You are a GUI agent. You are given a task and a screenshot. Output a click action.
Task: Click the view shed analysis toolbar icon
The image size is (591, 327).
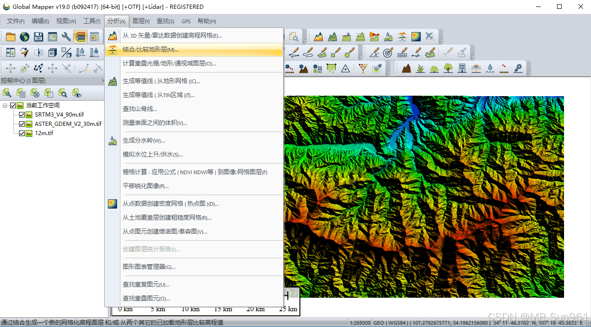[374, 37]
